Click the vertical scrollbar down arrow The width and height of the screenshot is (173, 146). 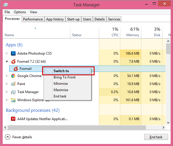click(x=168, y=123)
